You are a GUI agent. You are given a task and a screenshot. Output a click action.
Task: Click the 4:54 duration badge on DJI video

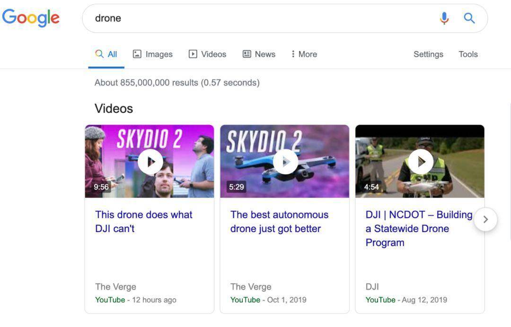click(371, 187)
